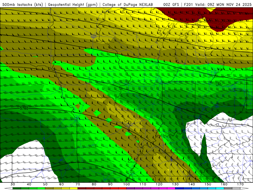This screenshot has height=190, width=253.
Task: Click the bright red color bar segment left of 100
Action: [122, 188]
